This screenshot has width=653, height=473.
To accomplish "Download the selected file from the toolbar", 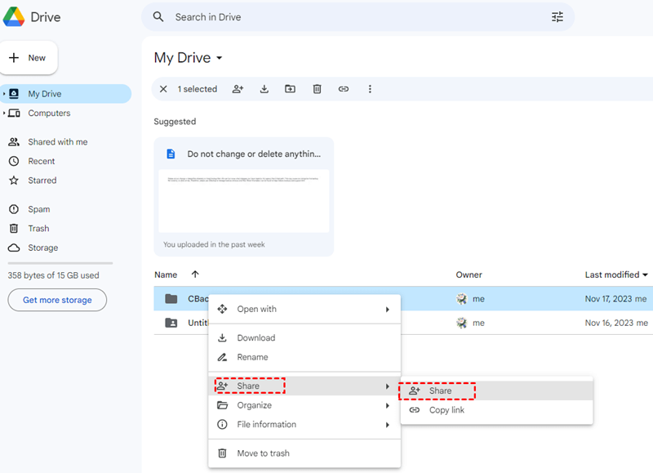I will (264, 89).
